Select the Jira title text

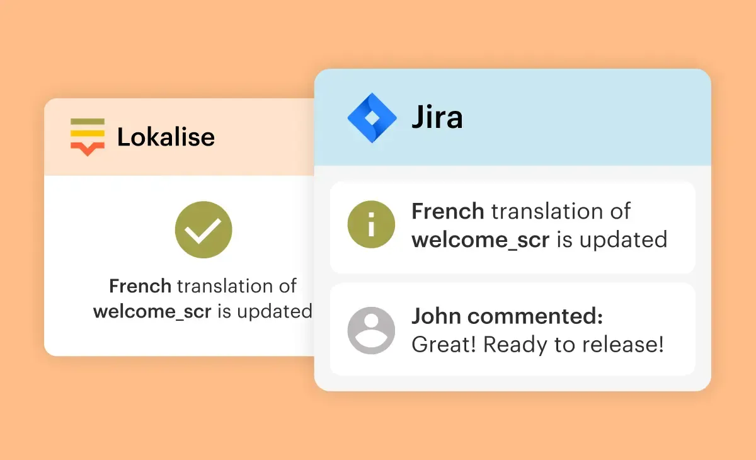[437, 117]
